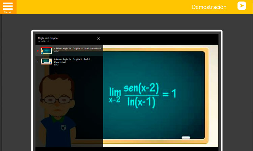Close the playlist panel with the X
The height and width of the screenshot is (151, 253).
99,39
